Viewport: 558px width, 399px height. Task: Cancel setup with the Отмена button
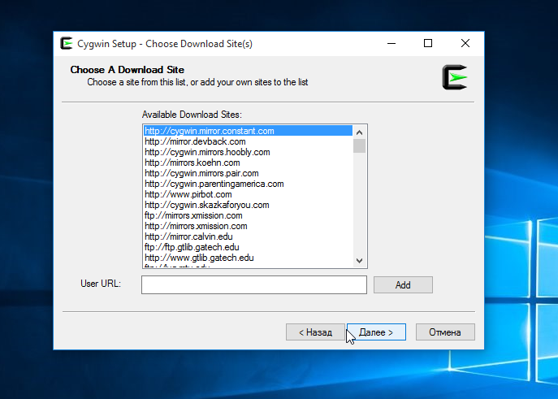click(x=445, y=332)
